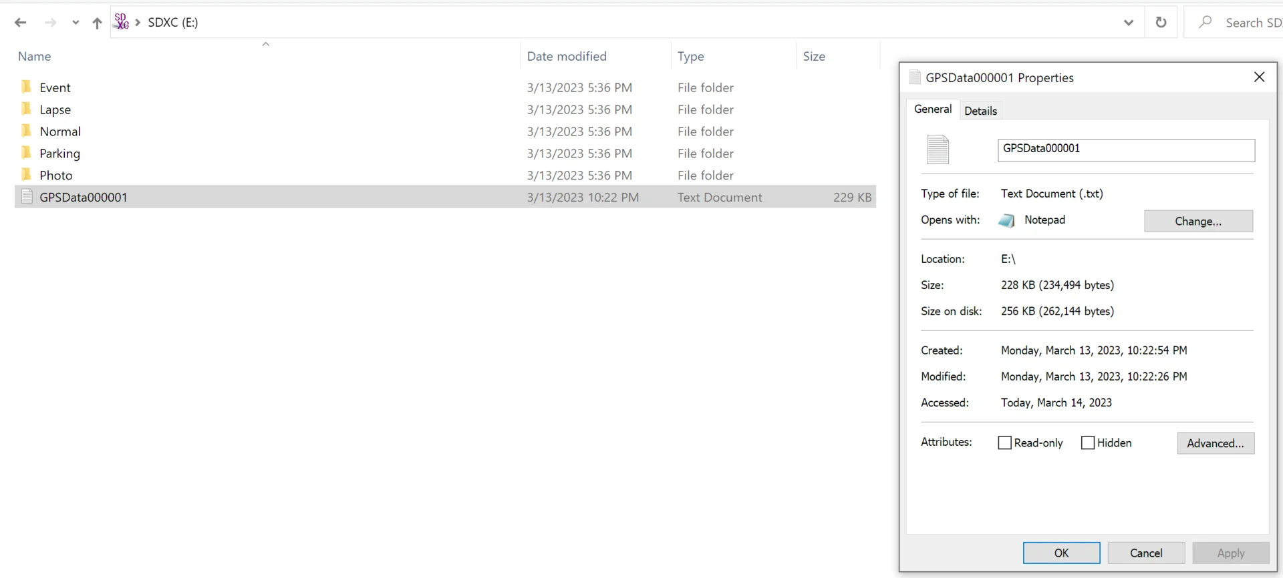1283x578 pixels.
Task: Click the GPSData000001 text file icon
Action: (x=27, y=196)
